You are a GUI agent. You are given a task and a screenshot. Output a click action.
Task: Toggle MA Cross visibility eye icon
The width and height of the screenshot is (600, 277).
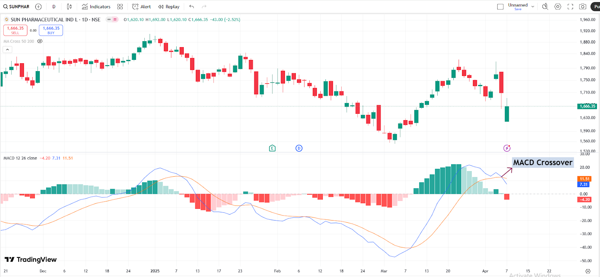[40, 42]
